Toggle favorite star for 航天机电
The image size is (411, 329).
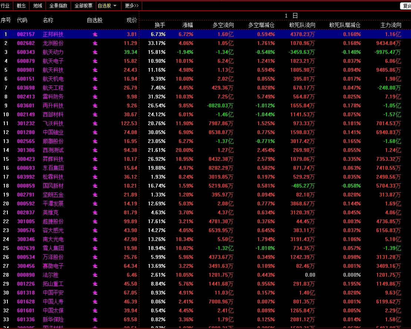coord(95,79)
